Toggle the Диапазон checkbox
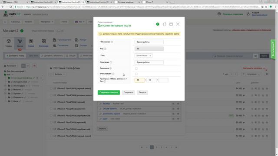 click(x=136, y=68)
